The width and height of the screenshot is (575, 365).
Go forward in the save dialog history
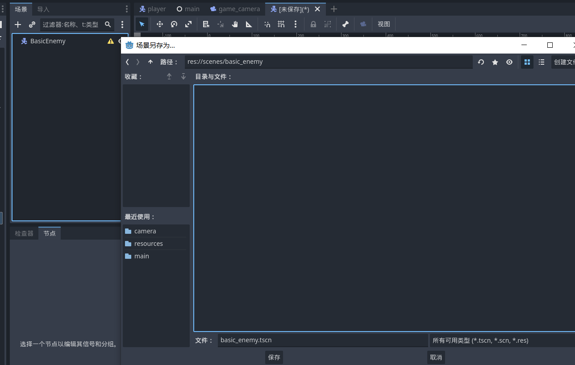tap(138, 62)
